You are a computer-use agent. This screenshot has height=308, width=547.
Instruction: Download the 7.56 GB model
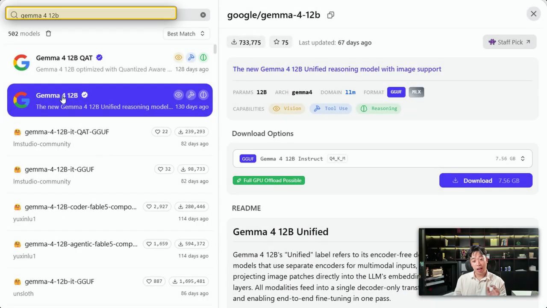pyautogui.click(x=486, y=181)
